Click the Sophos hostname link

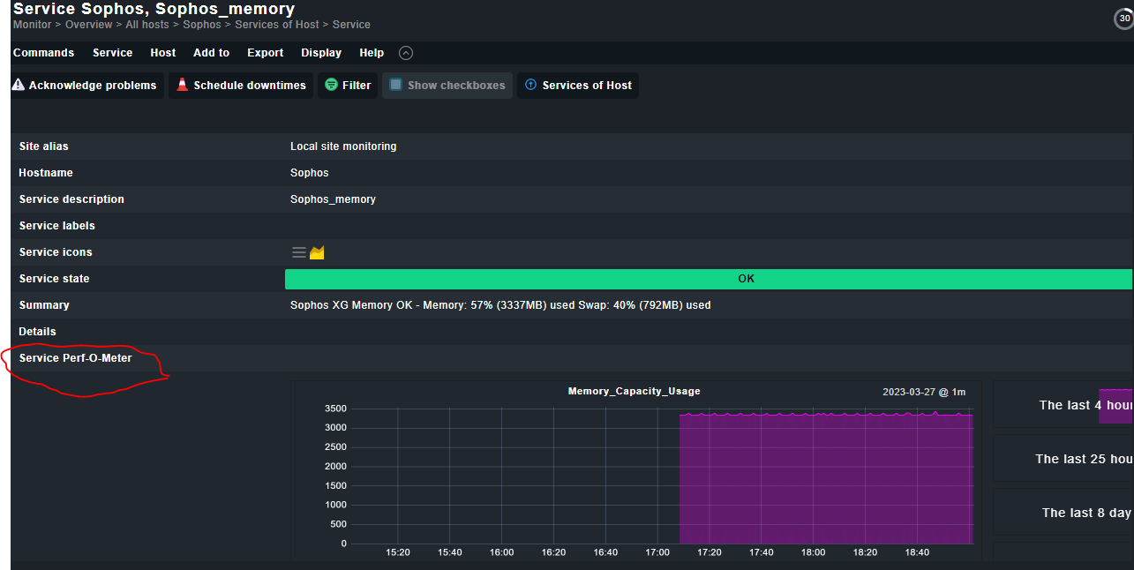click(x=309, y=173)
